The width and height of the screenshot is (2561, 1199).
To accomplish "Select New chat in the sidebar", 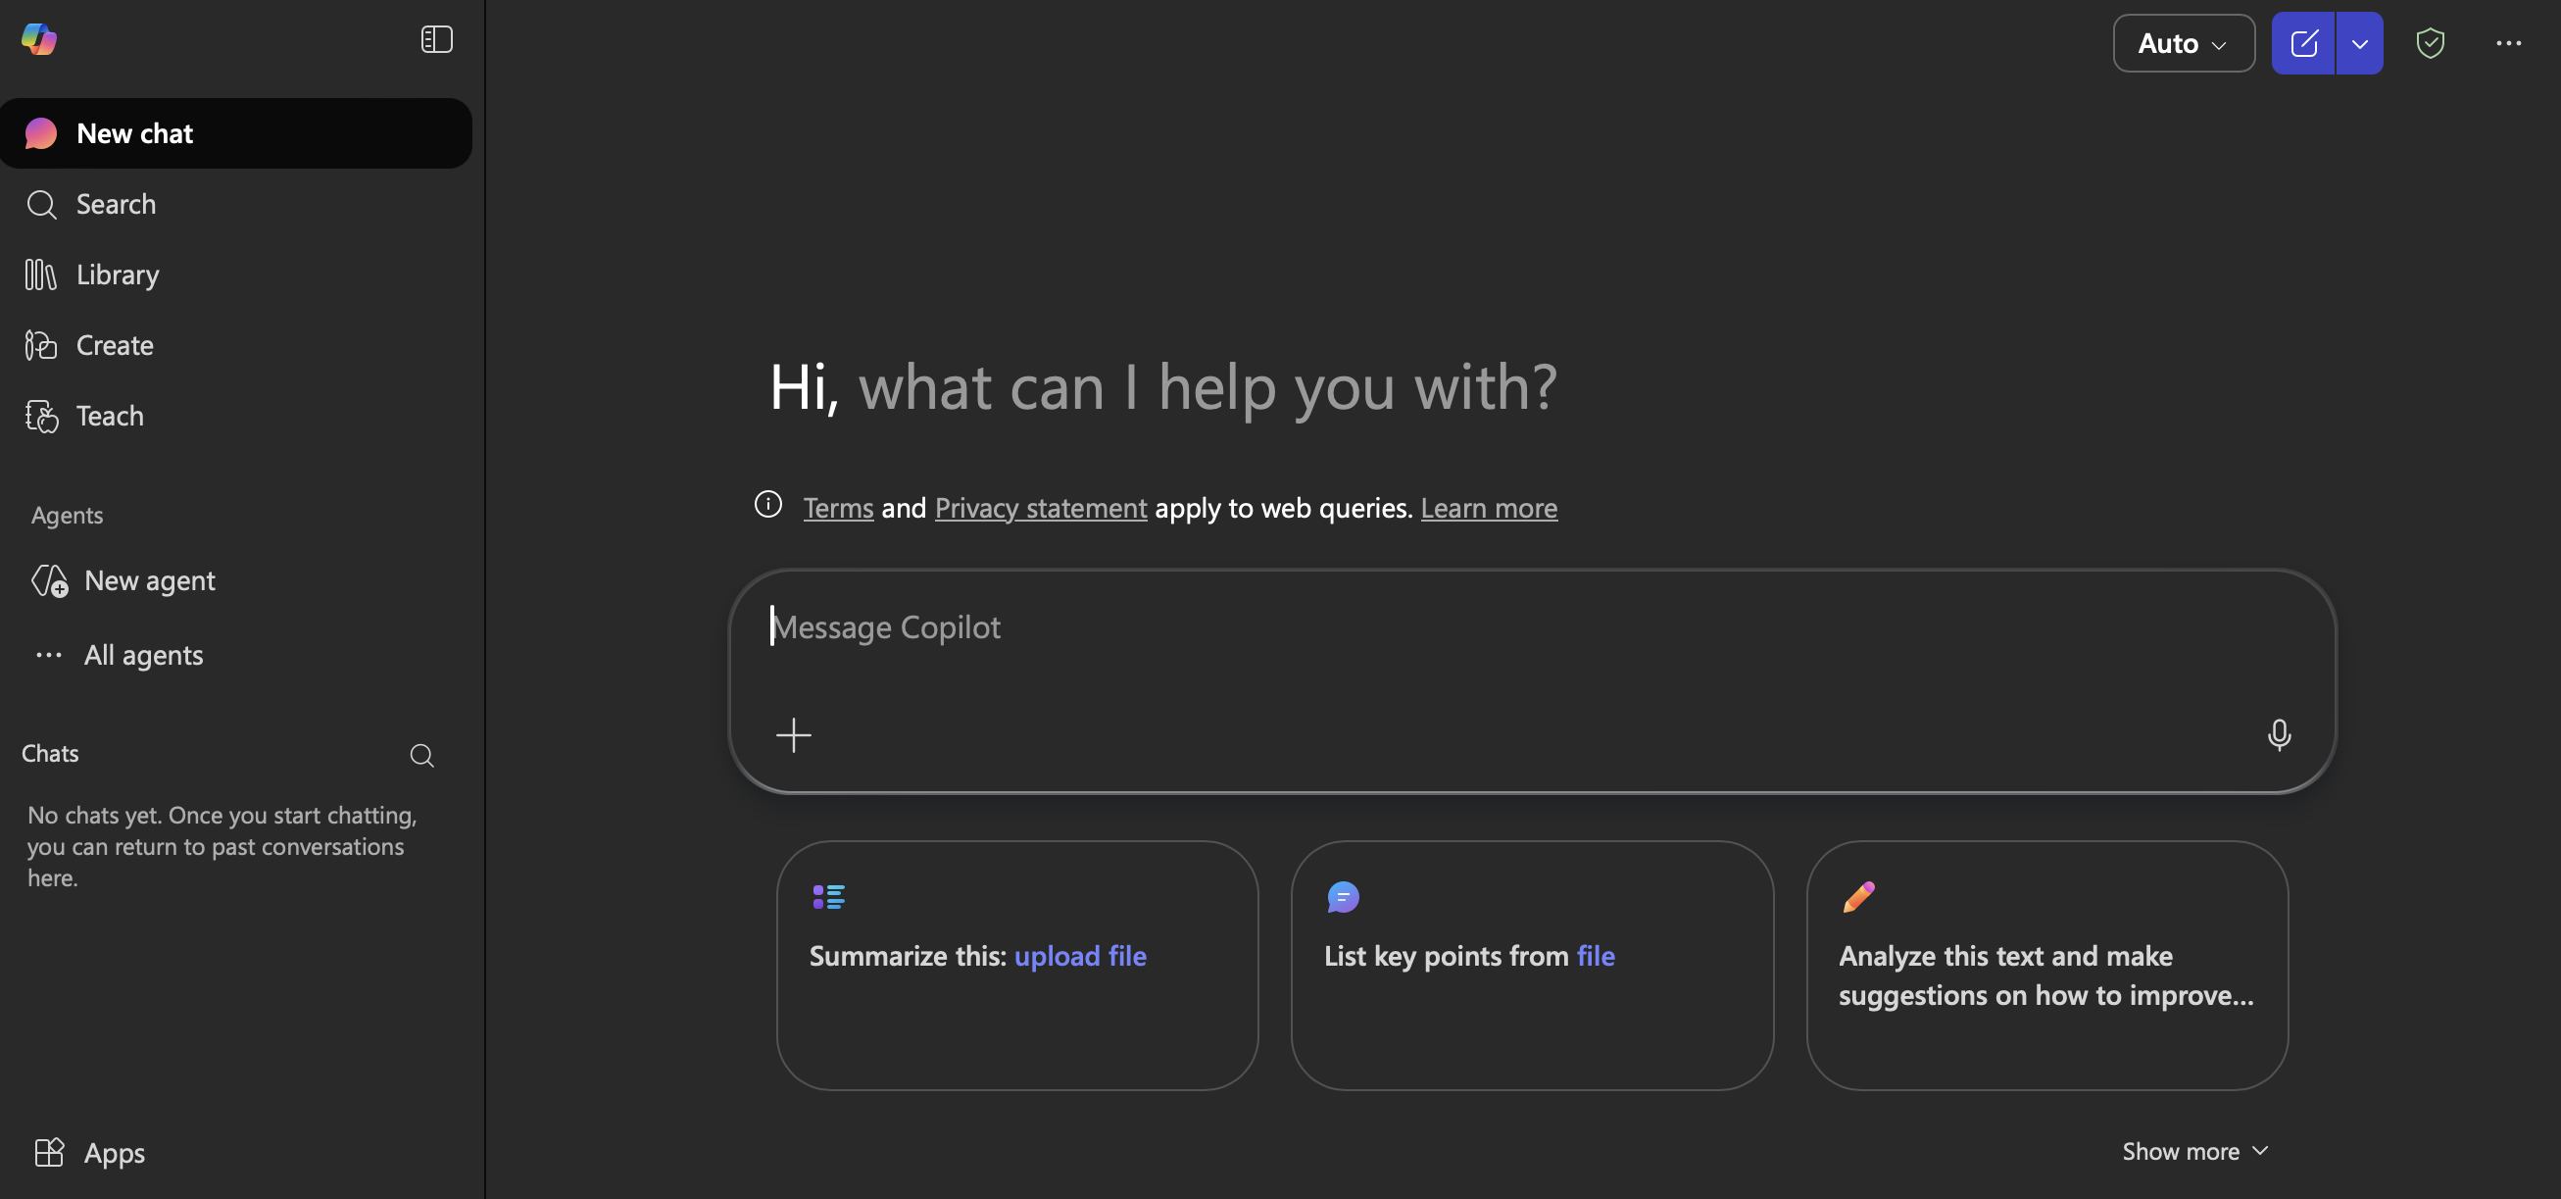I will coord(134,133).
